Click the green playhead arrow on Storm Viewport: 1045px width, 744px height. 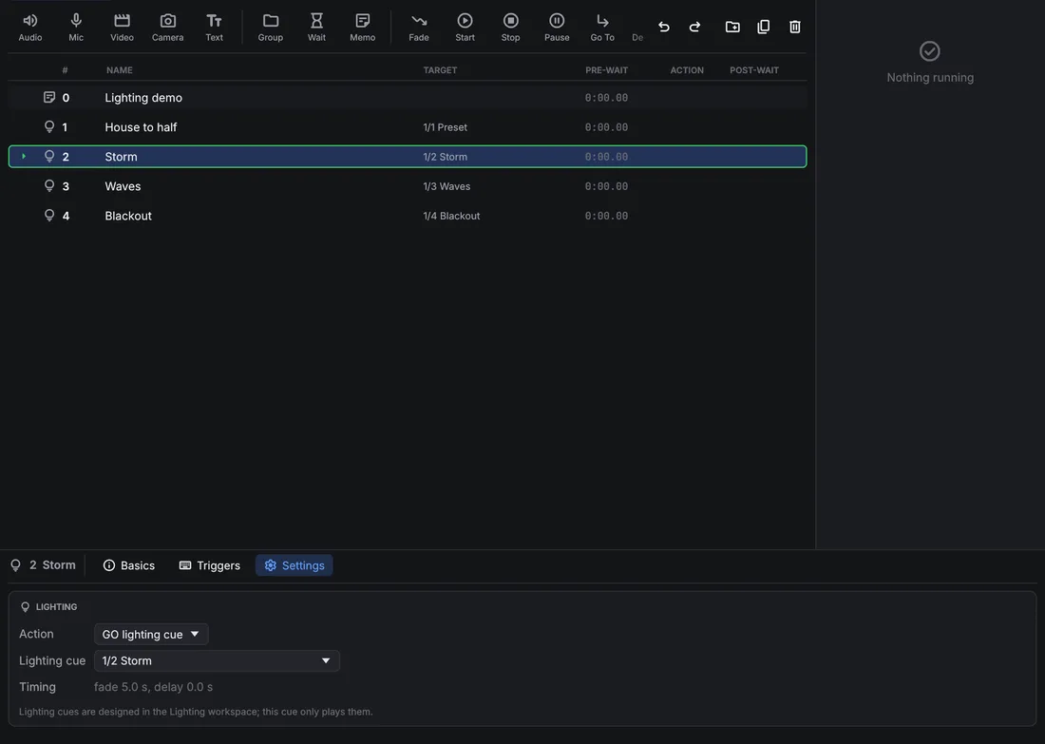[24, 156]
